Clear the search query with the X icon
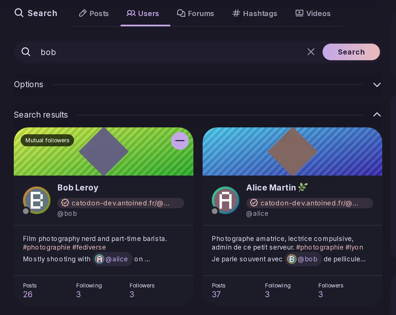The image size is (396, 315). 311,52
